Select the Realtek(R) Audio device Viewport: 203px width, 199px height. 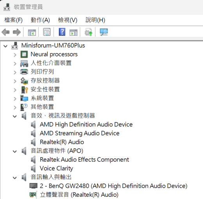click(x=62, y=142)
